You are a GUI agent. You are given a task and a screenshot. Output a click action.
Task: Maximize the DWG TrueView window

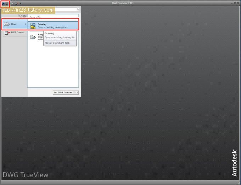235,3
